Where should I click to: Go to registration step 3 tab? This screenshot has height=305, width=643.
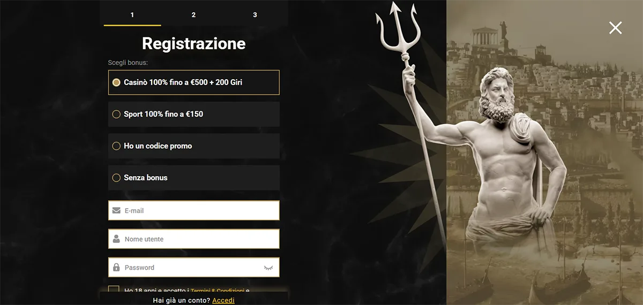point(255,14)
